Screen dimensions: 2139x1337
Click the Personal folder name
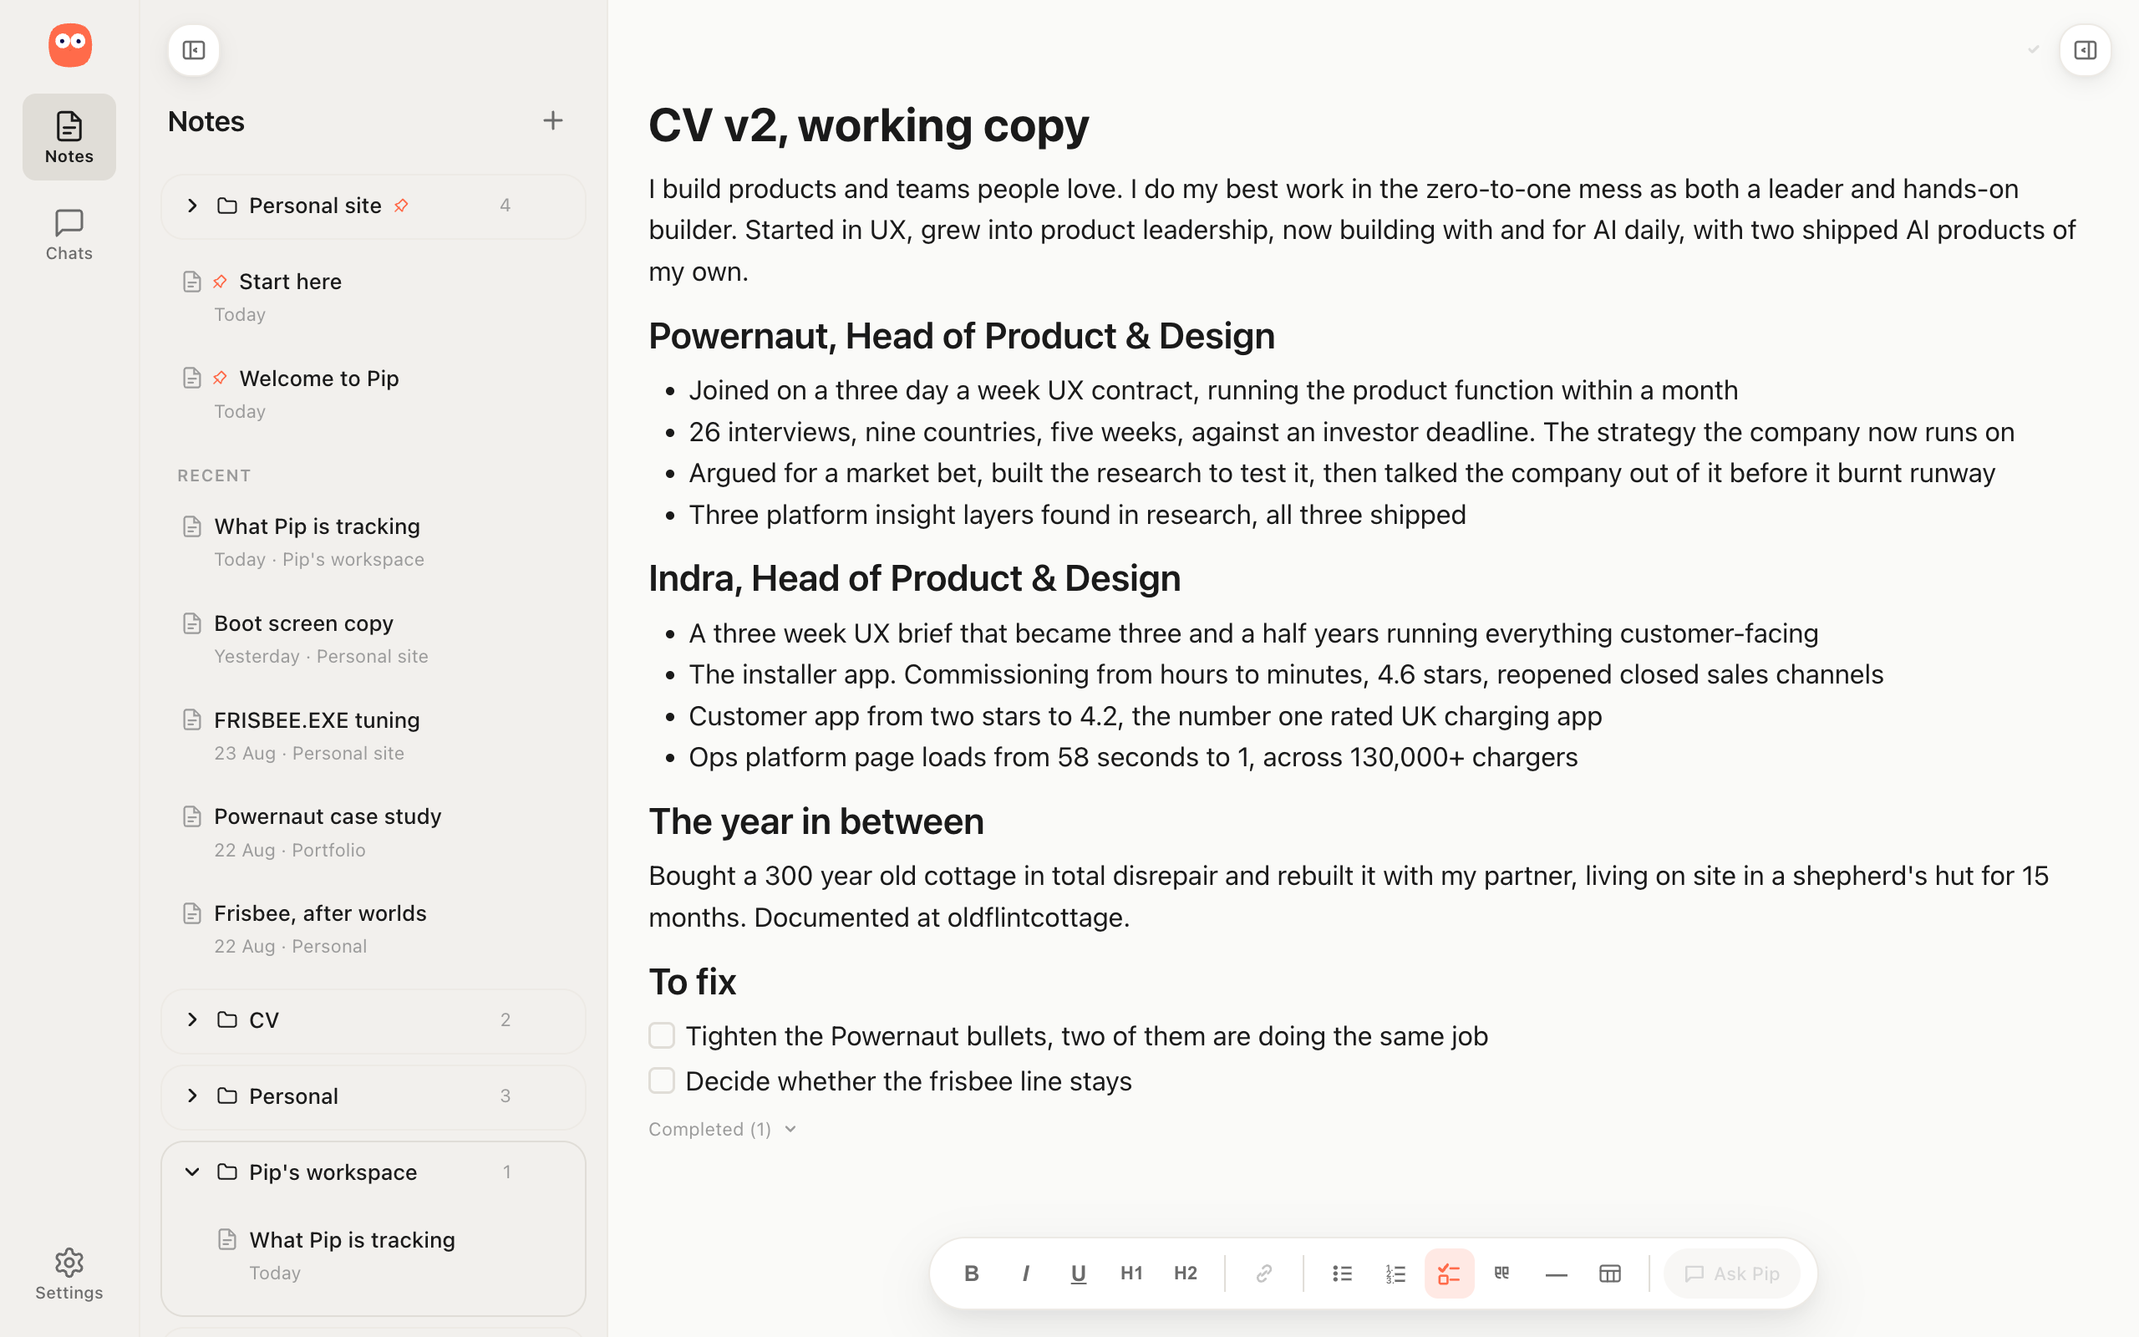293,1096
